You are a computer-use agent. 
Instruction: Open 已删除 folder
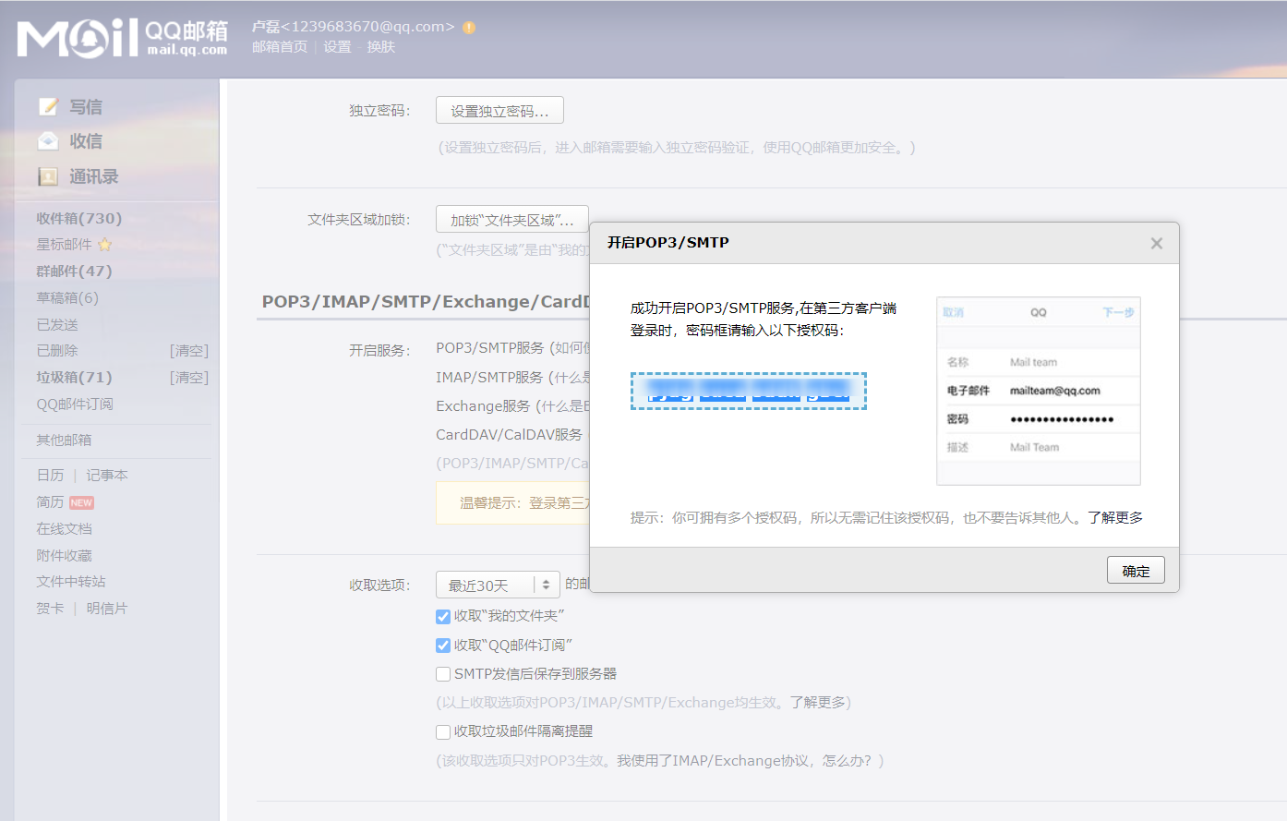pos(57,351)
